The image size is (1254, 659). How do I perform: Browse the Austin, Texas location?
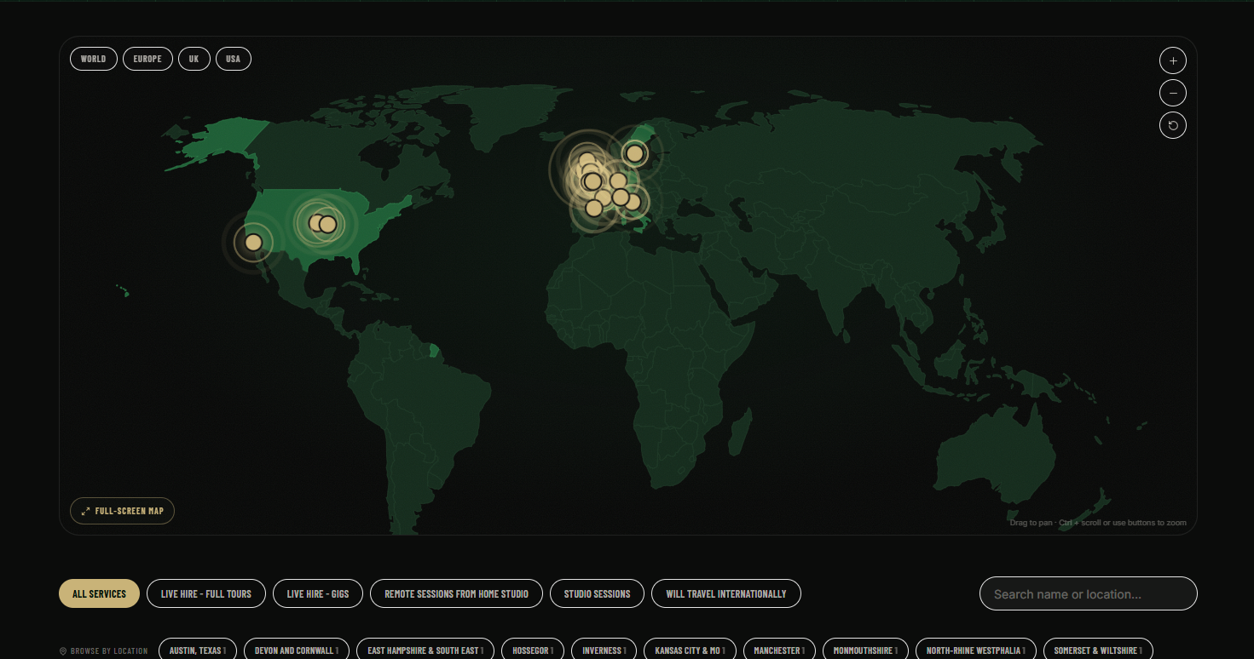pos(198,650)
